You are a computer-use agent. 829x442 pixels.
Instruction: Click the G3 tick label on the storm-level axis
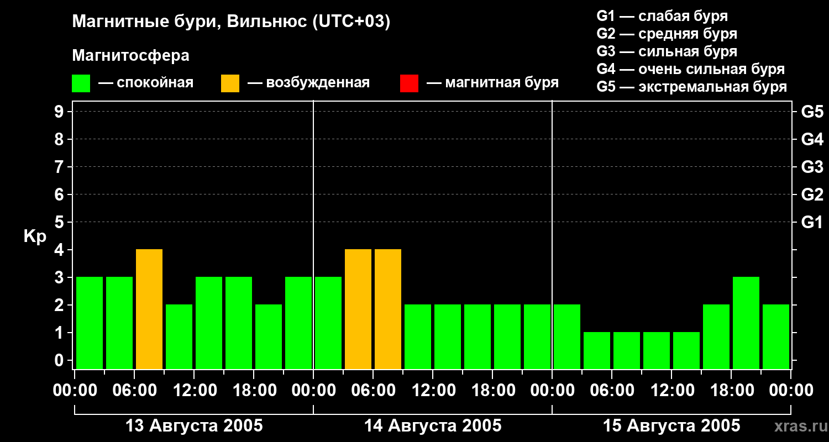812,167
